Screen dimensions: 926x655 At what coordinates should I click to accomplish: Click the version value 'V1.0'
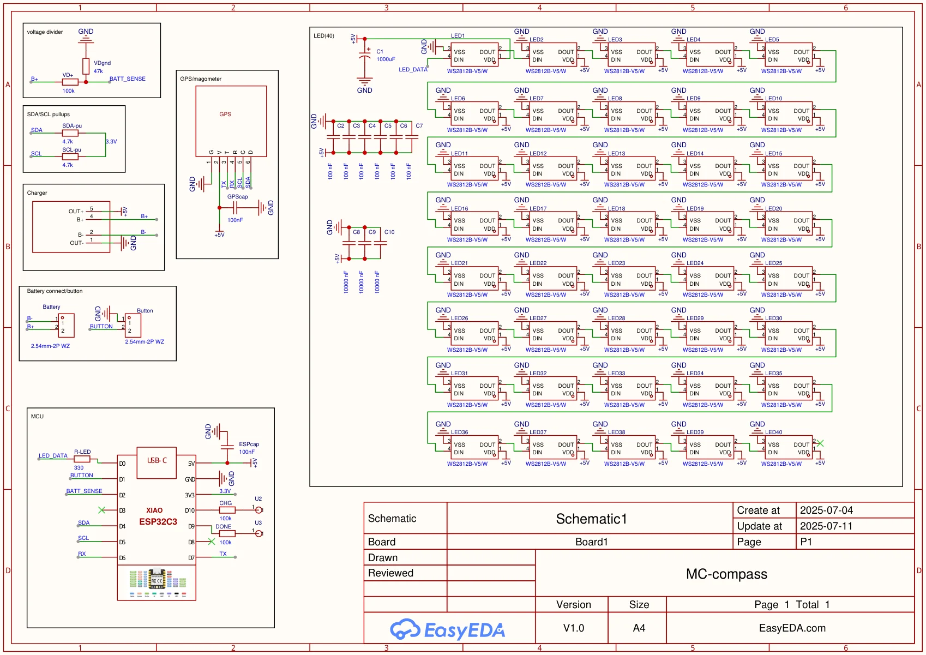[x=573, y=628]
